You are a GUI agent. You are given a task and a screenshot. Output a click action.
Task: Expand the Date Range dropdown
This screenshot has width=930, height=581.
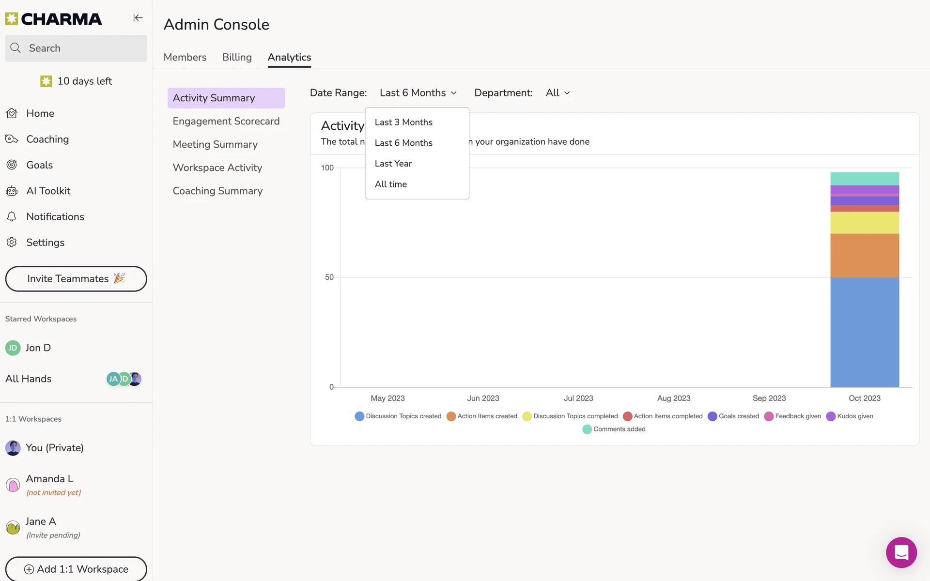(x=418, y=93)
